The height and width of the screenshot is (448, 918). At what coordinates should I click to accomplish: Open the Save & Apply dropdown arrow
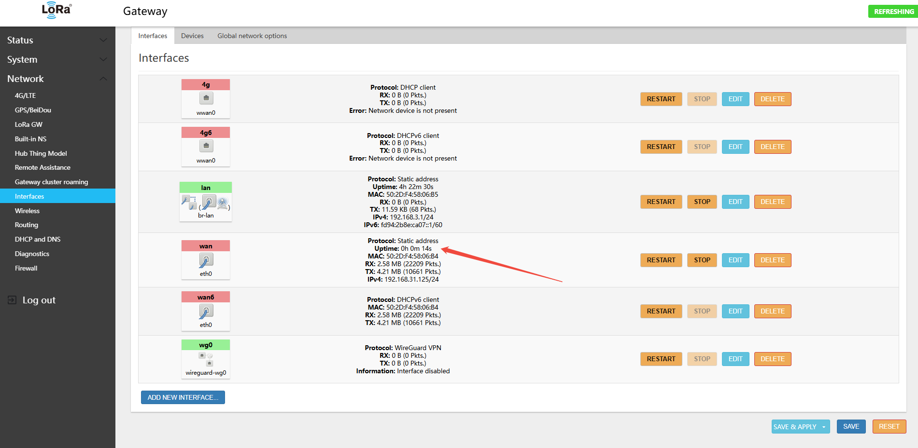[824, 427]
